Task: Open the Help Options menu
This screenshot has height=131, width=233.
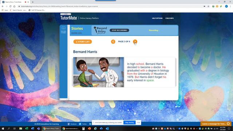Action: tap(157, 18)
